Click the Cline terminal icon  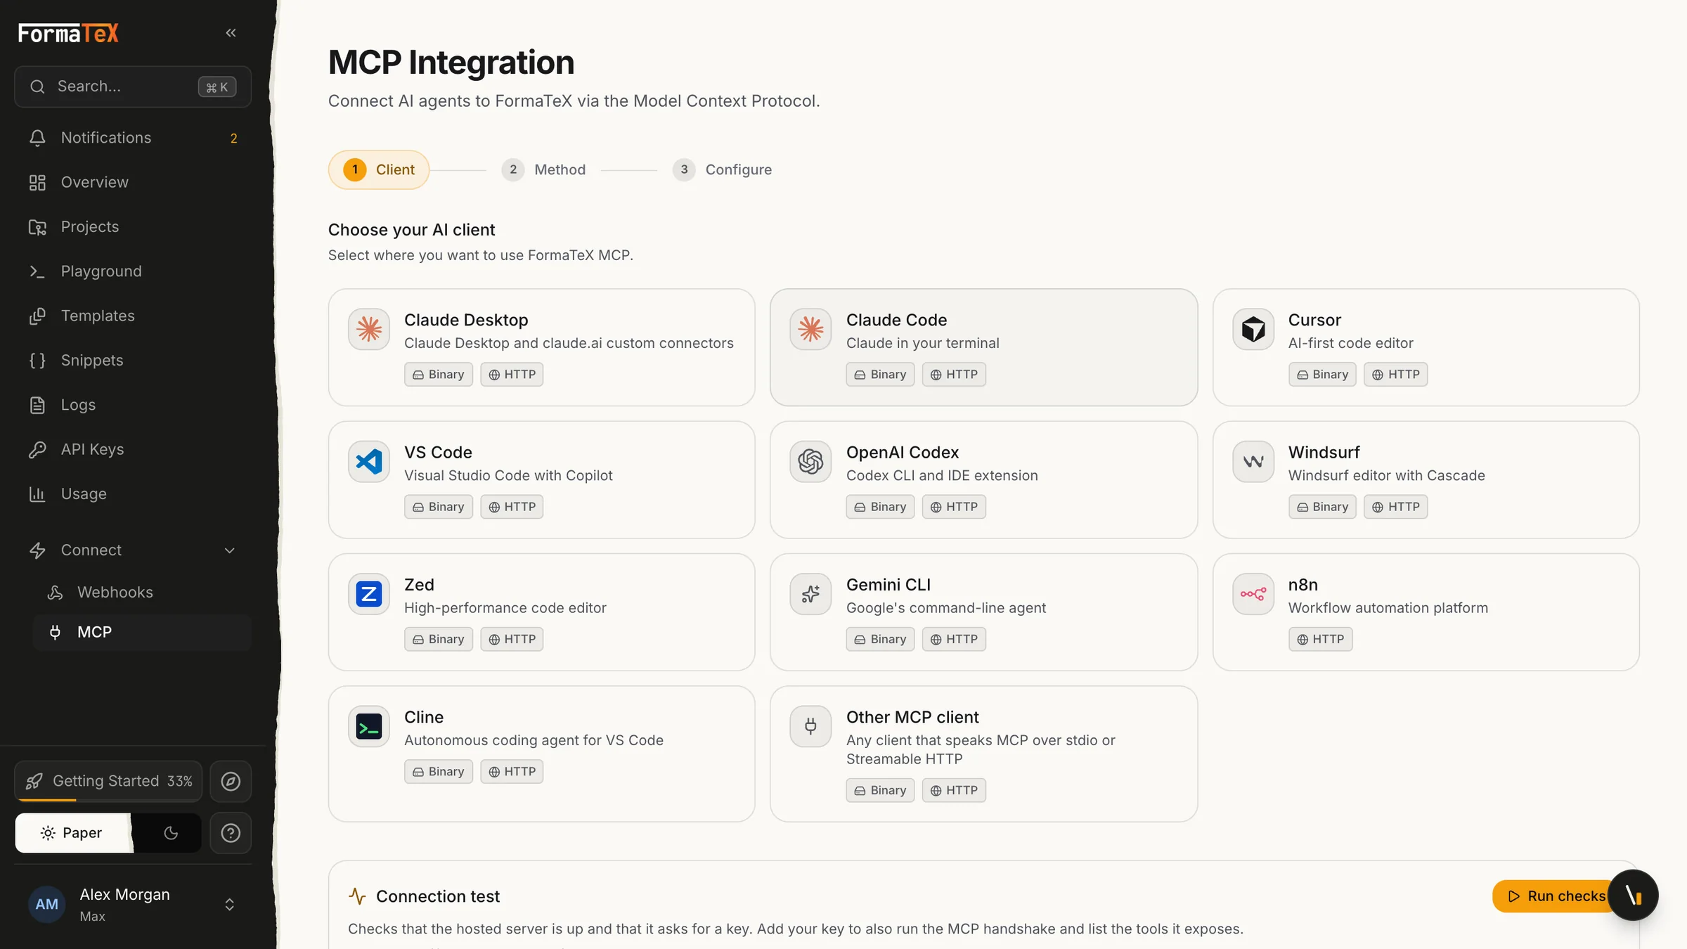tap(368, 726)
